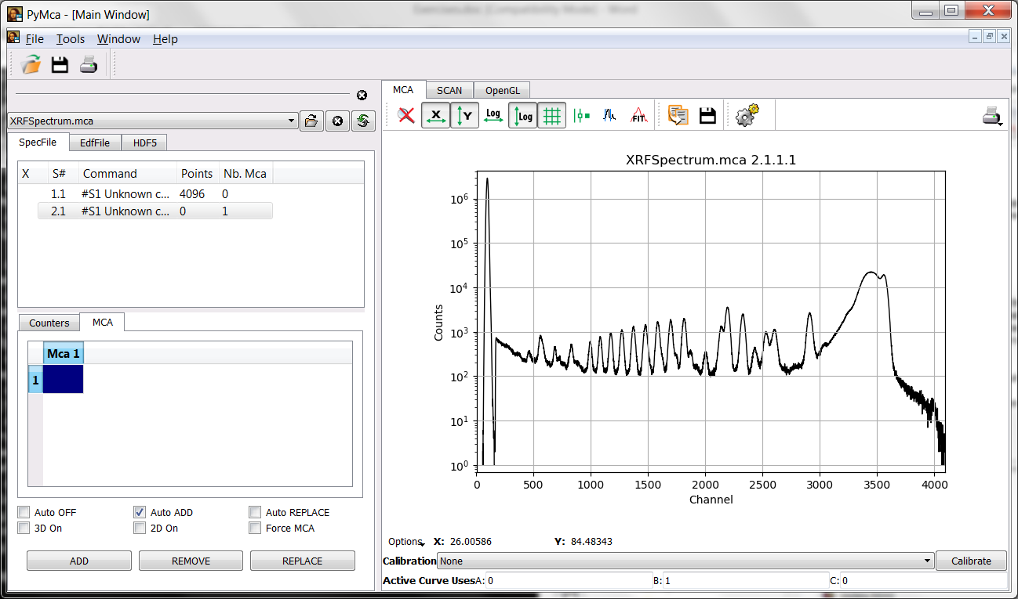Reload XRFSpectrum.mca with the refresh icon

(362, 121)
